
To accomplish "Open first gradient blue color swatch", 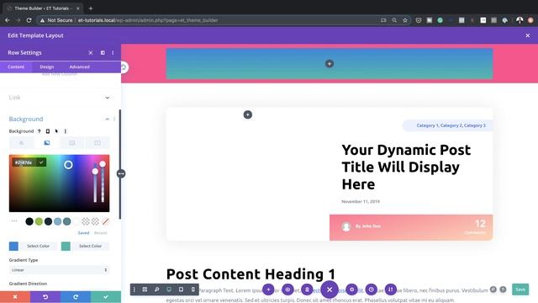I will pyautogui.click(x=13, y=246).
